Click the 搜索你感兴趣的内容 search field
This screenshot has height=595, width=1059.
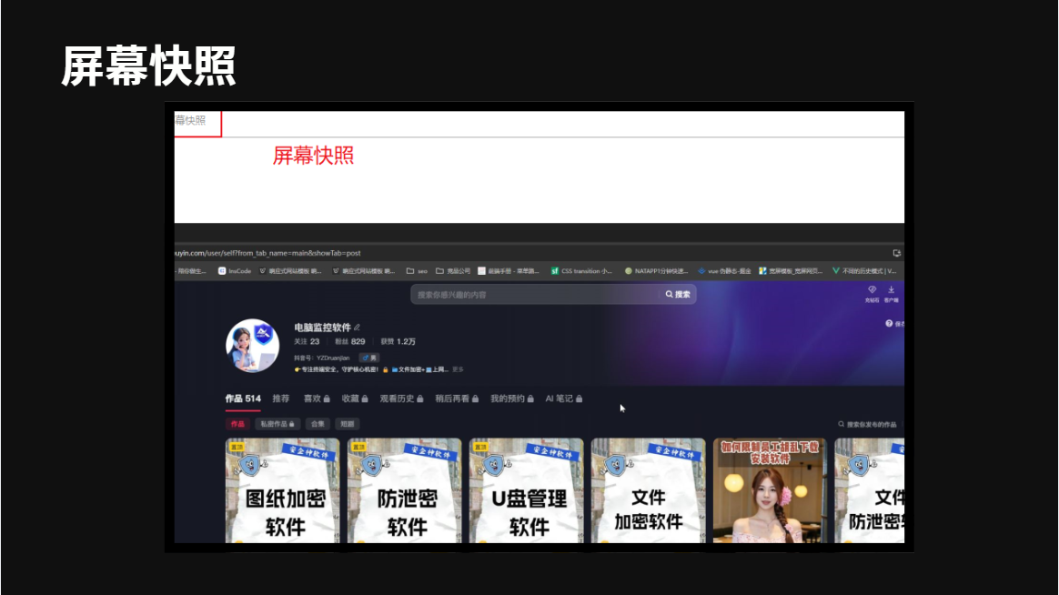(x=535, y=295)
